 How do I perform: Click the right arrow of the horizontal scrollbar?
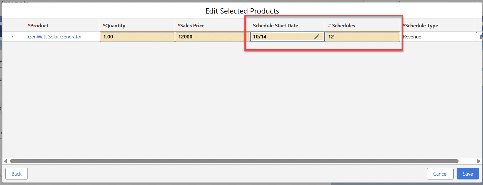[x=478, y=161]
